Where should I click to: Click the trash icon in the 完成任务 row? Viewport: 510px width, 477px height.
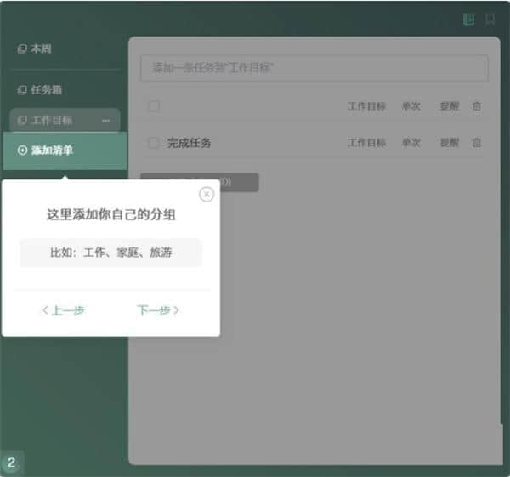pyautogui.click(x=477, y=143)
